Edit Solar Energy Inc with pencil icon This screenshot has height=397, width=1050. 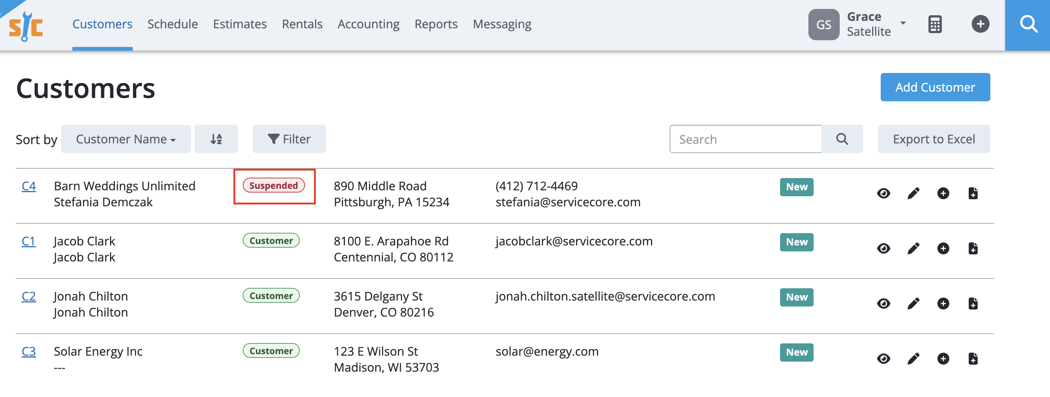point(913,358)
